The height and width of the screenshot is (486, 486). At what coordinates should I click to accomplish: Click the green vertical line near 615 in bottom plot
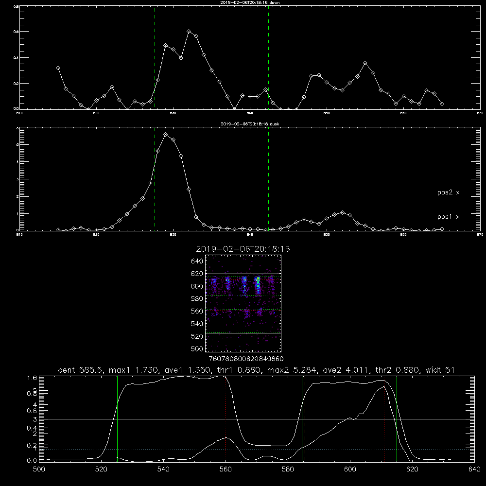pyautogui.click(x=397, y=419)
